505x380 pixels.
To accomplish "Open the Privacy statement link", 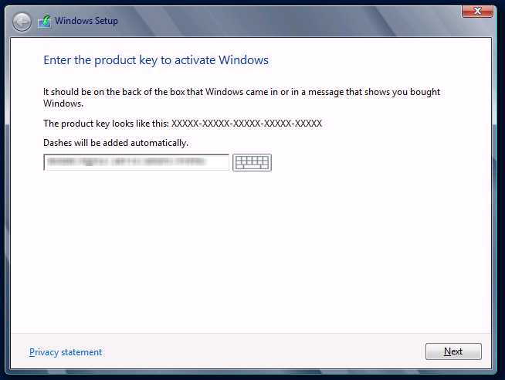I will [66, 352].
